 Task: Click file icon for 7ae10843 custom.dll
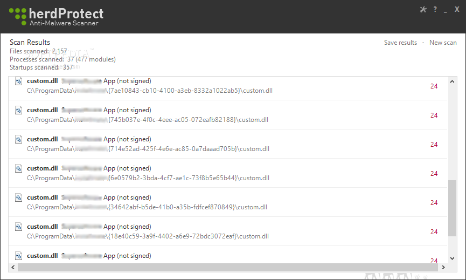pos(19,81)
